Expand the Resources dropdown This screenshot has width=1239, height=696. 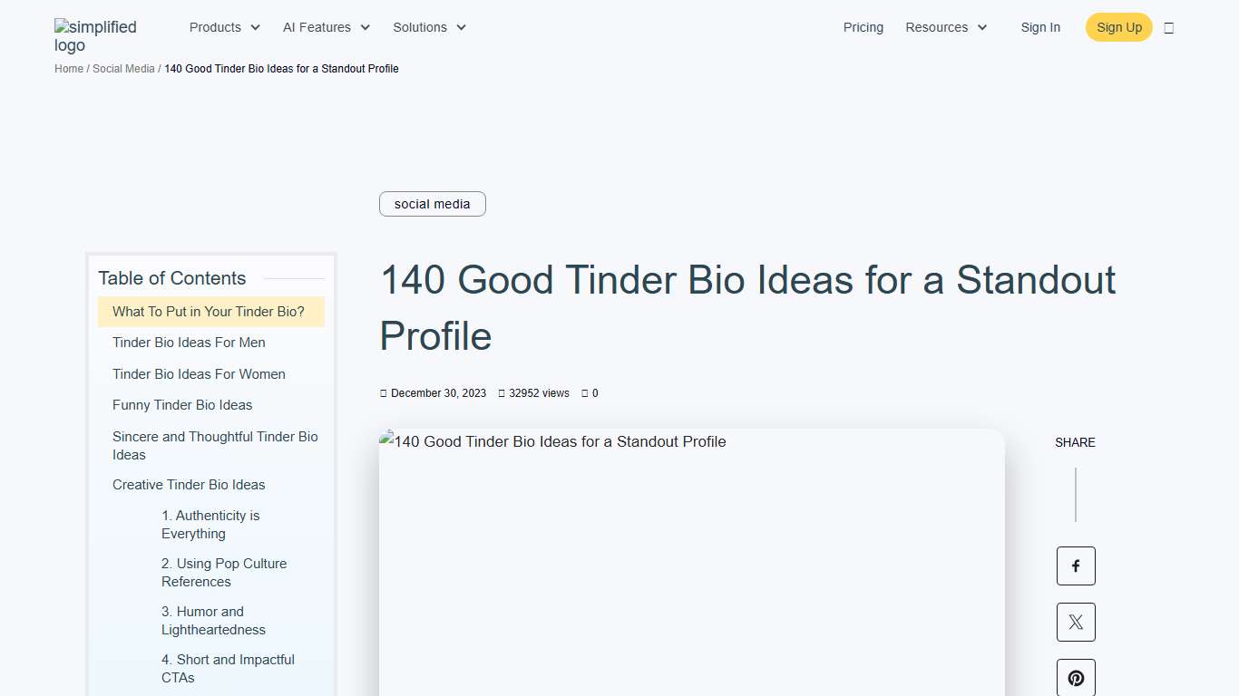[945, 27]
